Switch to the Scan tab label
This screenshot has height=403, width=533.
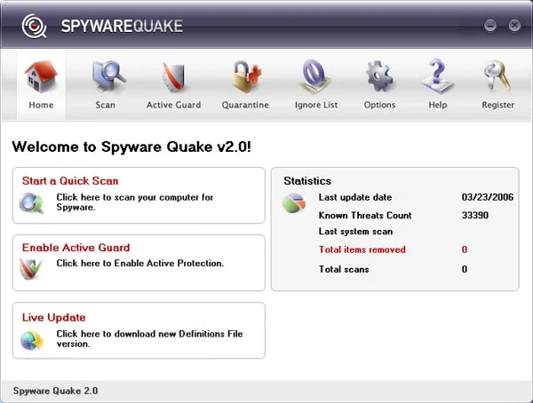pyautogui.click(x=106, y=105)
